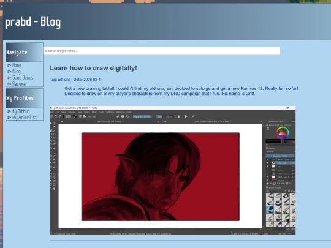Open the brush preset chooser icon

tap(85, 116)
